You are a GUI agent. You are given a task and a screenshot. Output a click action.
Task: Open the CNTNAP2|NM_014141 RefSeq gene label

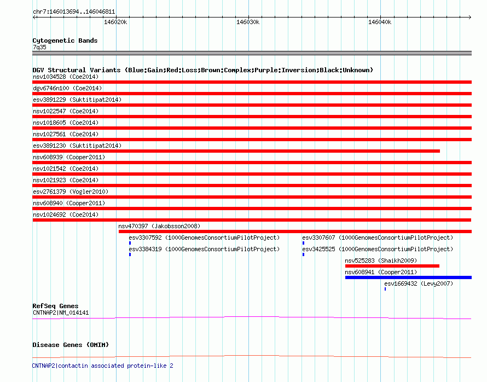pos(61,312)
